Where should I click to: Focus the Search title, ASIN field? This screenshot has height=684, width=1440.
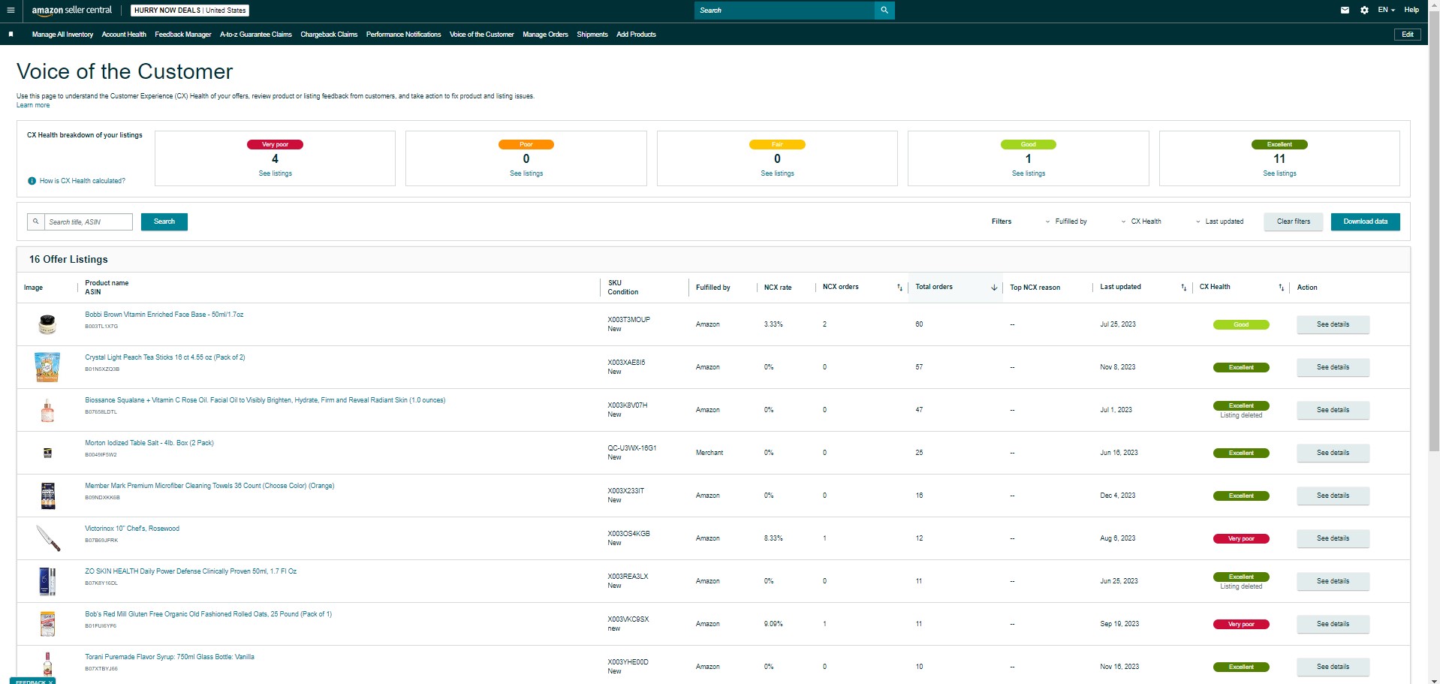point(89,222)
